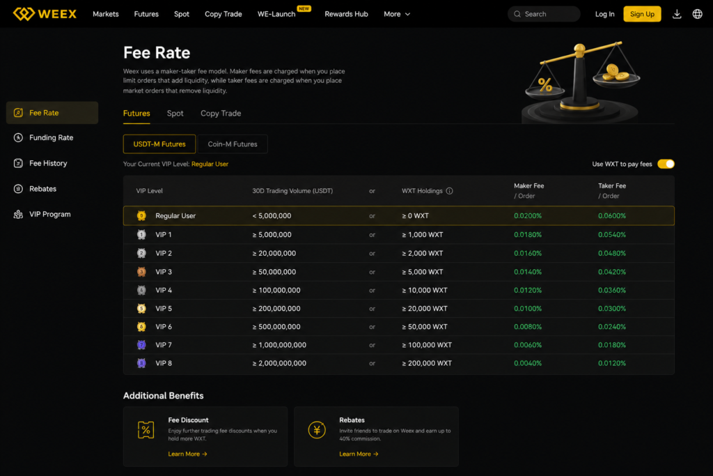Screen dimensions: 713x476
Task: Switch to the Copy Trade fee tab
Action: [221, 114]
